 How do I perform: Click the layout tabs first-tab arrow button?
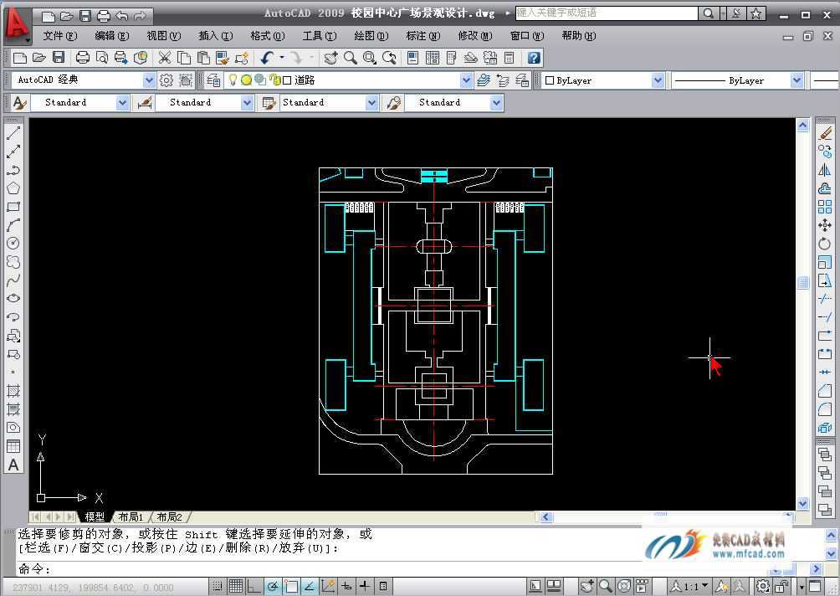click(36, 517)
